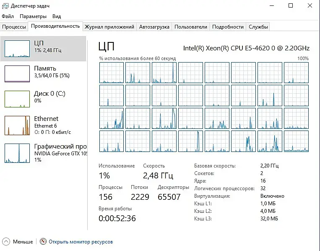The width and height of the screenshot is (320, 251).
Task: Open the Параметры menu
Action: 33,16
